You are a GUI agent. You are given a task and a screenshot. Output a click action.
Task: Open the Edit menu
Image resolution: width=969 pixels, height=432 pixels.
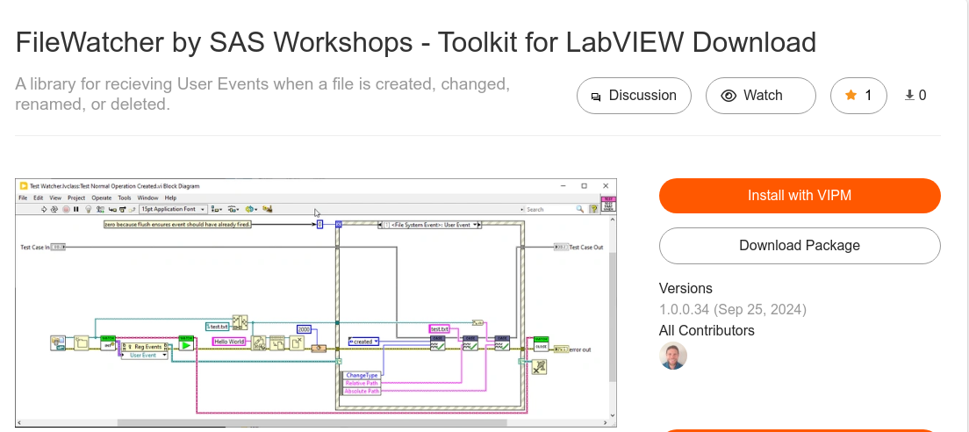pos(39,198)
